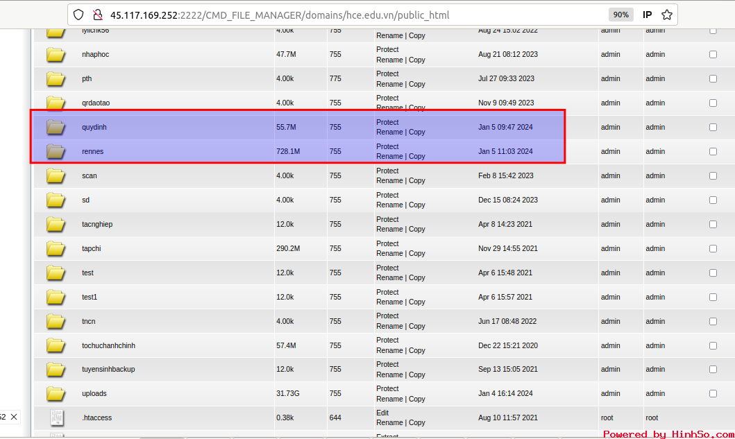Open the scan folder icon

point(56,175)
